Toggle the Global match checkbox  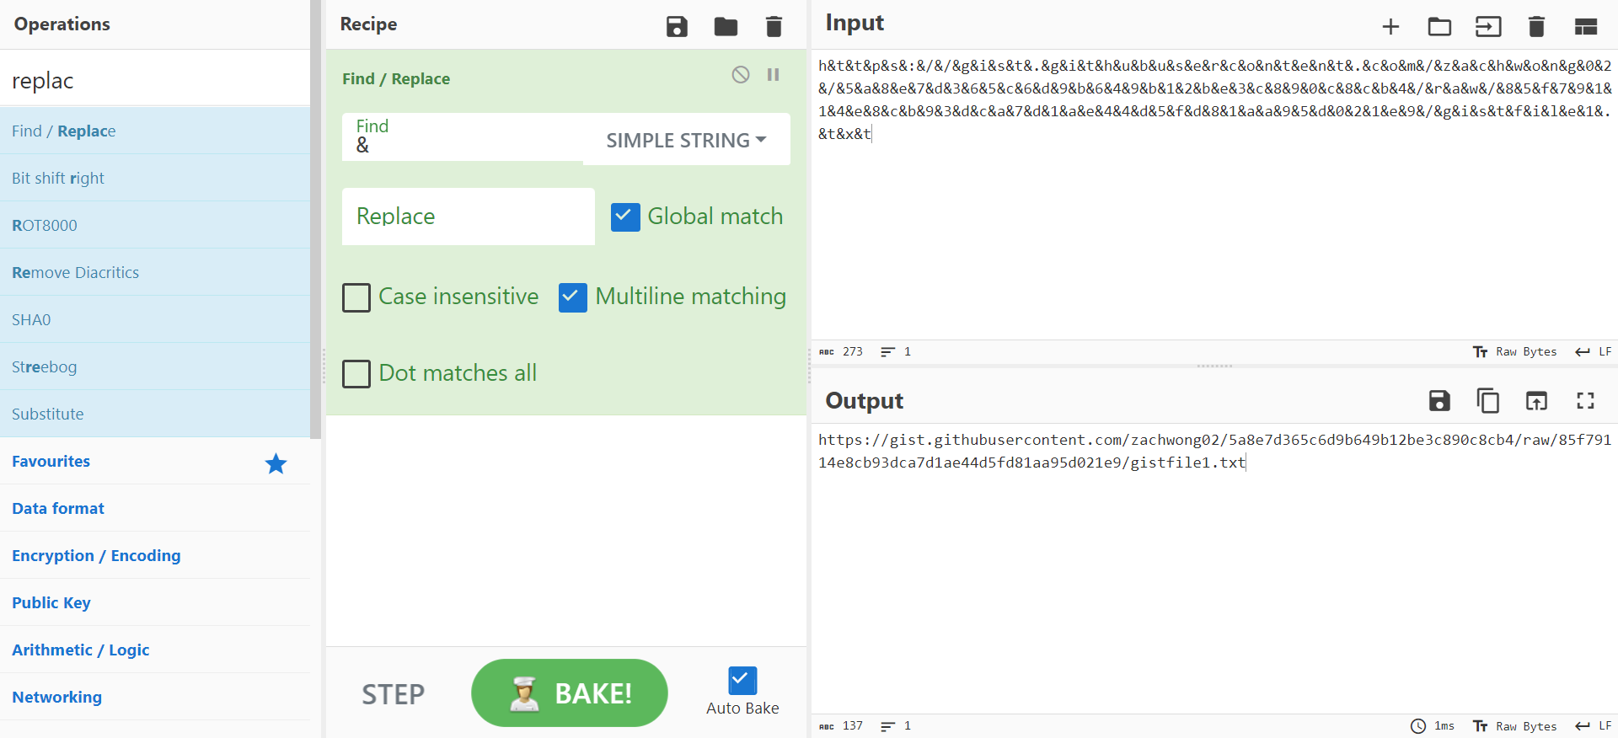(625, 217)
